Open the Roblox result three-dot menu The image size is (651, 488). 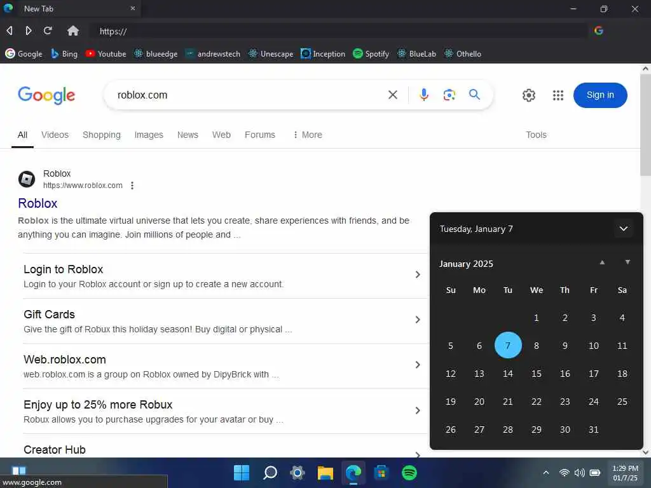132,186
